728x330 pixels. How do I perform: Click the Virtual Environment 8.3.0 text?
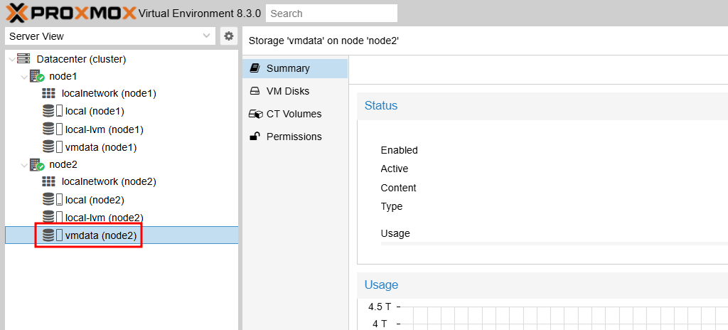200,14
